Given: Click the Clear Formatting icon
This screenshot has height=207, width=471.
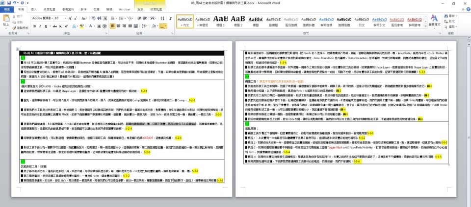Looking at the screenshot, I should click(x=93, y=18).
